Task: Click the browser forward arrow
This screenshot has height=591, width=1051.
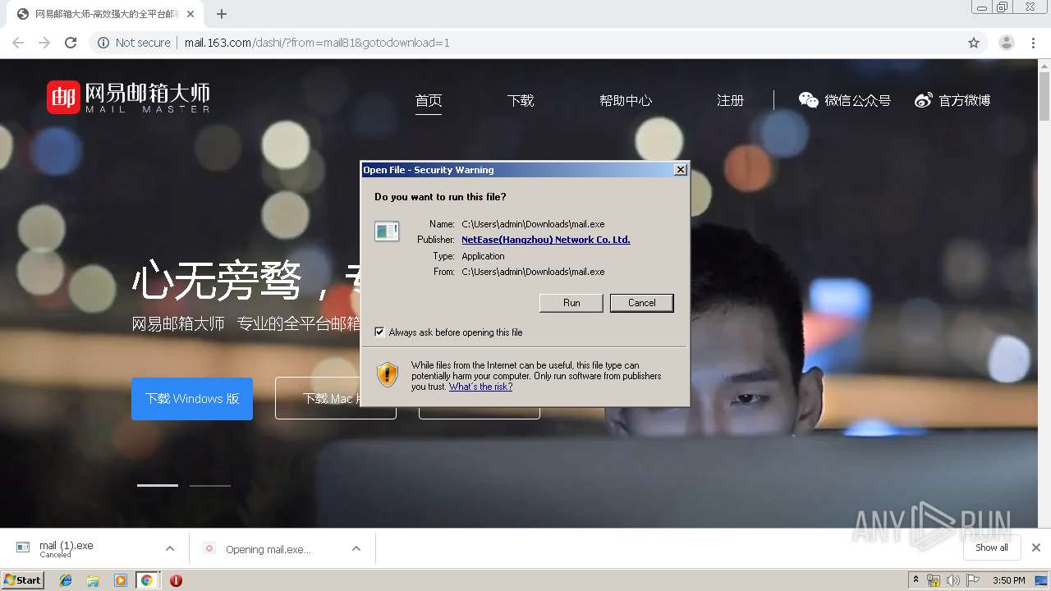Action: [44, 43]
